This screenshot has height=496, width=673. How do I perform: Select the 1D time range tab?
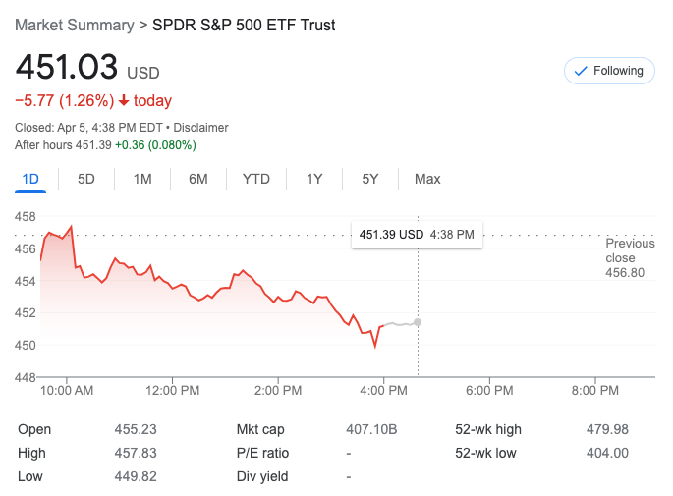30,179
